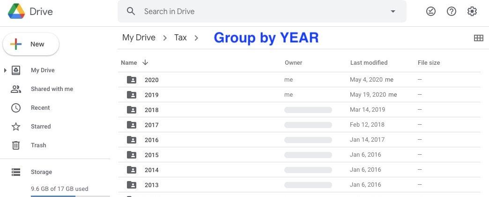This screenshot has height=197, width=489.
Task: Click the search magnifier icon
Action: pyautogui.click(x=131, y=11)
